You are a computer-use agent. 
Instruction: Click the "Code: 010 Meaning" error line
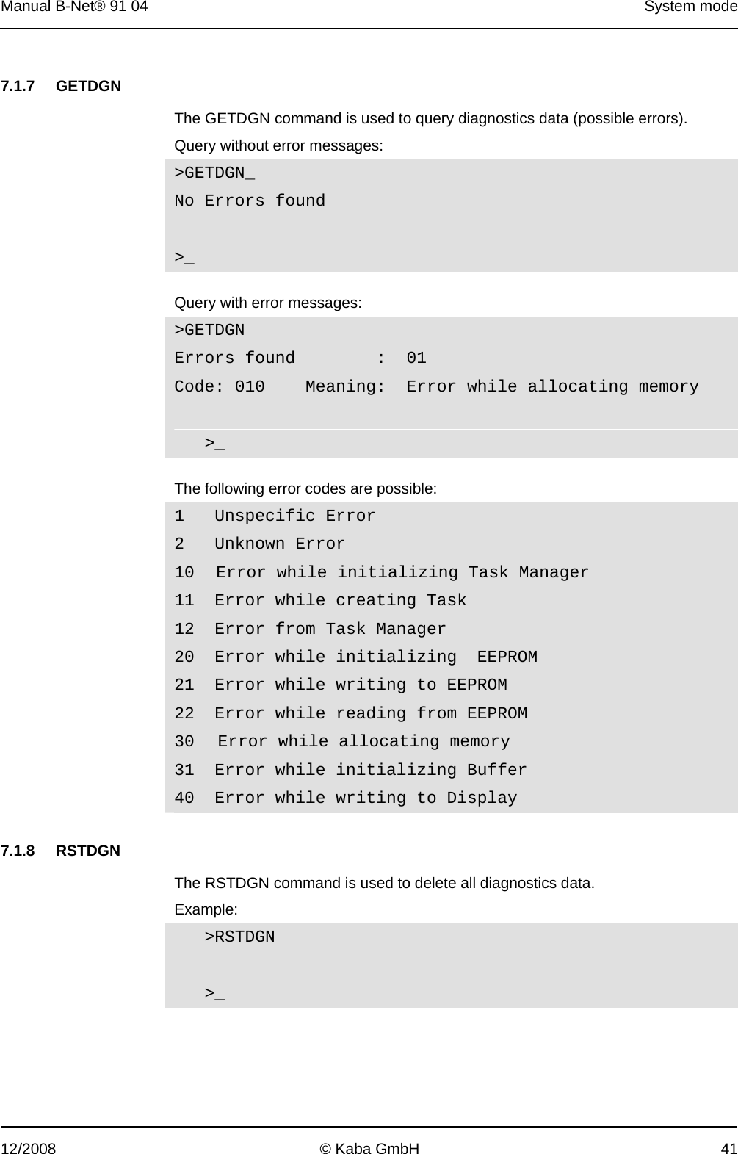pyautogui.click(x=436, y=387)
